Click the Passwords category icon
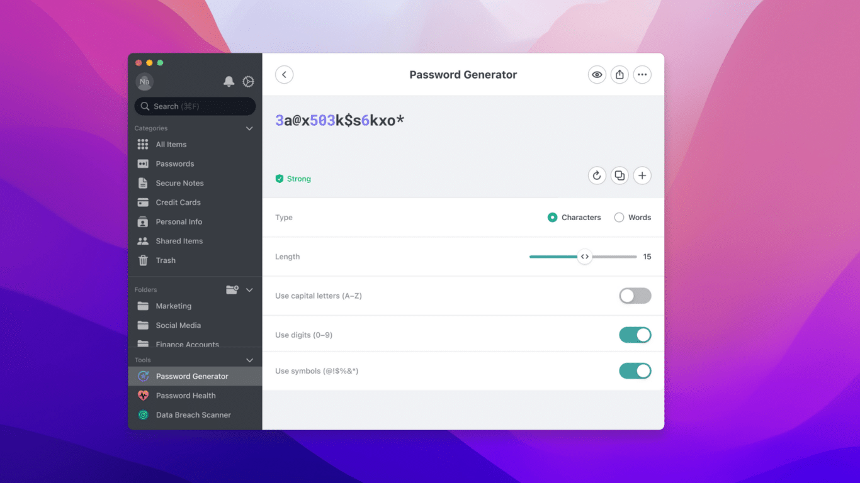The image size is (860, 483). pyautogui.click(x=143, y=164)
